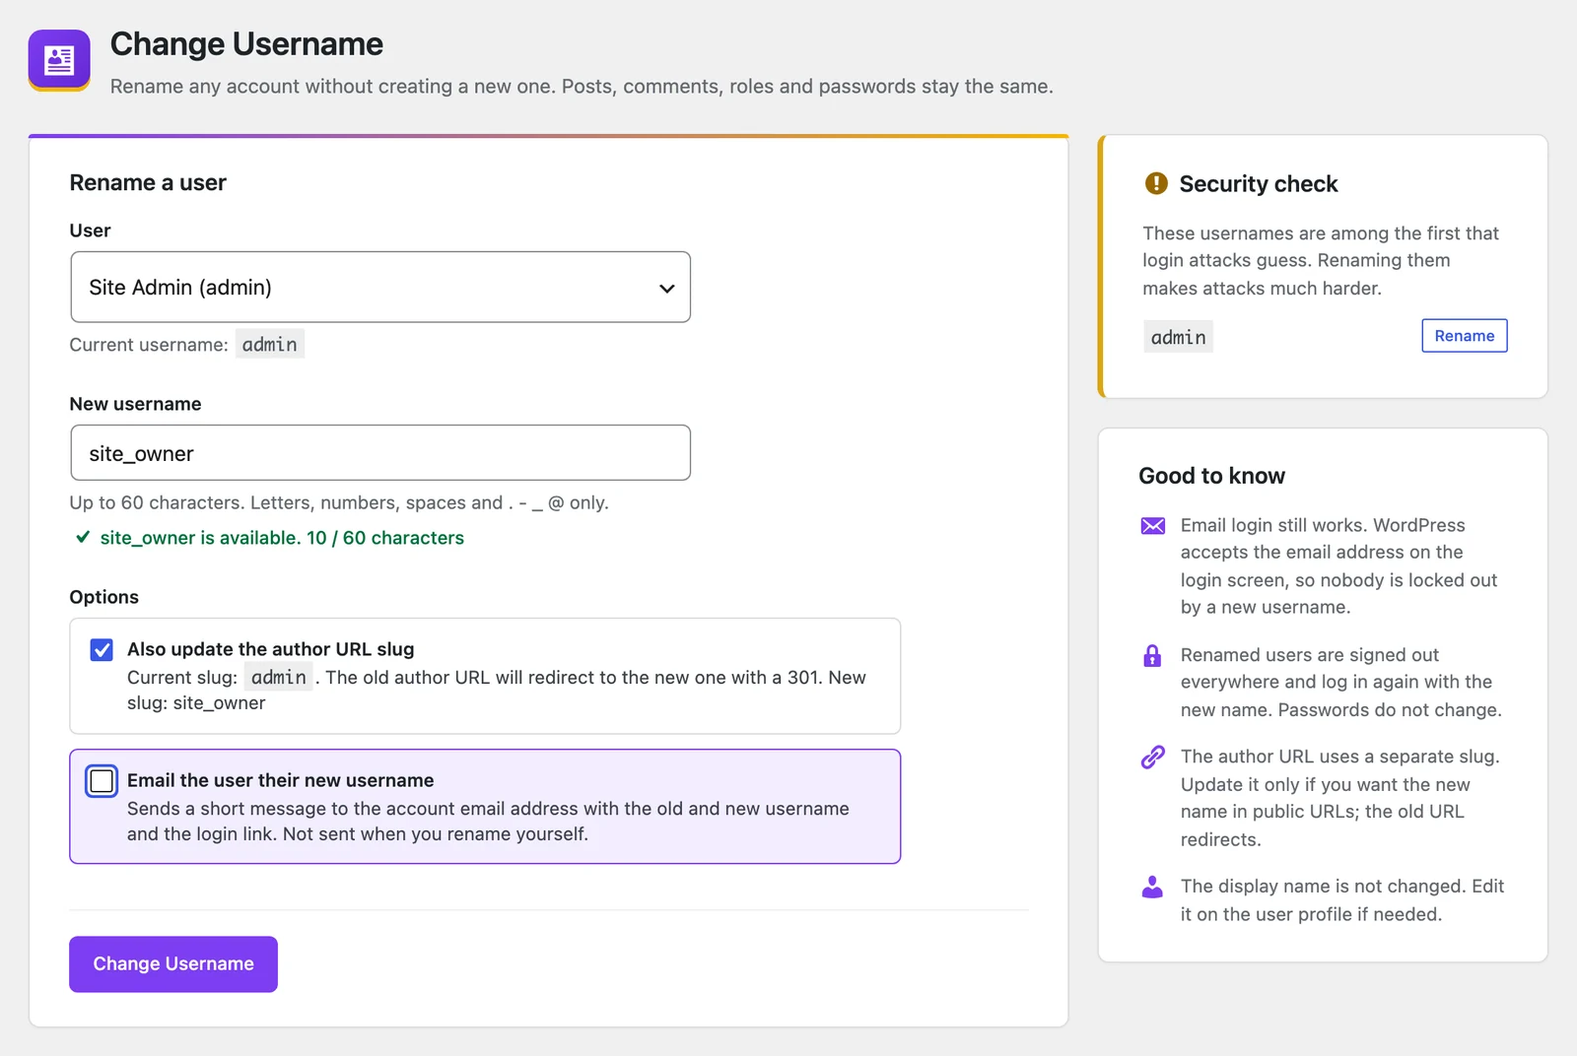The image size is (1577, 1056).
Task: Click the 'New username' field label
Action: [x=135, y=404]
